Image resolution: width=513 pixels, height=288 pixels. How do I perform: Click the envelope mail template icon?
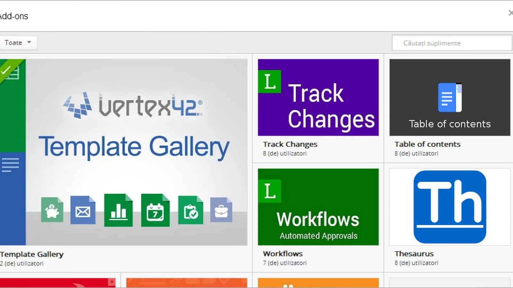(83, 210)
